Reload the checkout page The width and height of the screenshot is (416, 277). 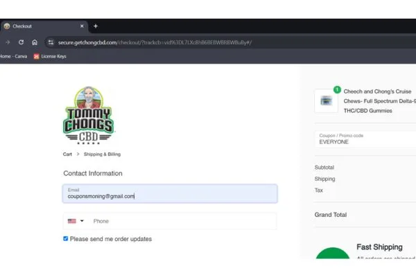(x=21, y=42)
